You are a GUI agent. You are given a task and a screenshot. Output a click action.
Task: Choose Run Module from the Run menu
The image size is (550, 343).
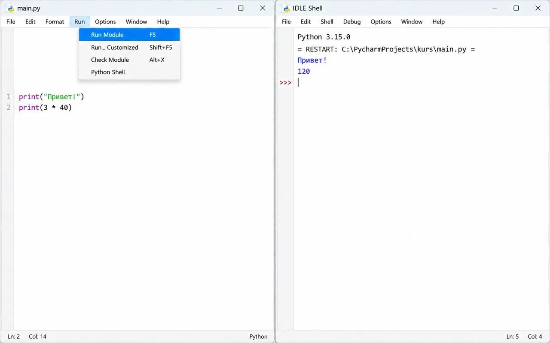tap(129, 35)
